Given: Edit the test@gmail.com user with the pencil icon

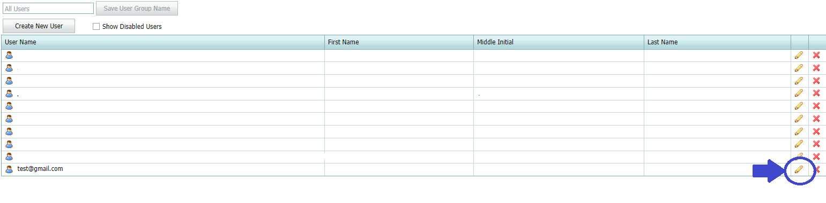Looking at the screenshot, I should point(799,169).
